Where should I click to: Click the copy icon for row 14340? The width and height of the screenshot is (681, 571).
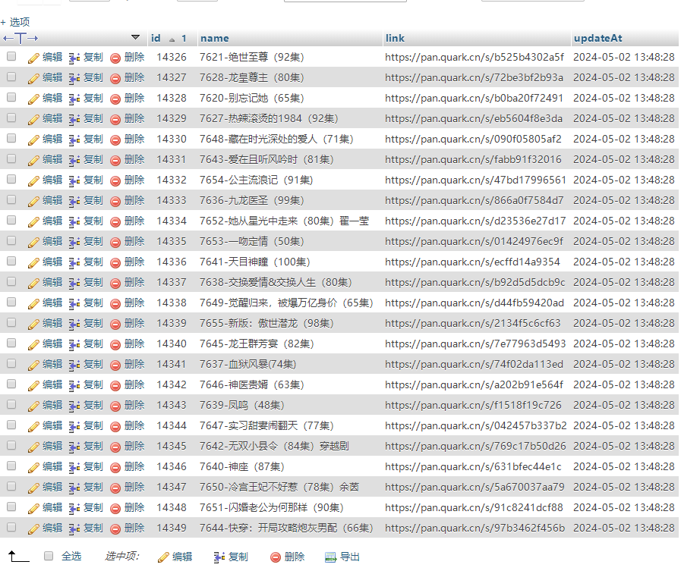pos(74,344)
